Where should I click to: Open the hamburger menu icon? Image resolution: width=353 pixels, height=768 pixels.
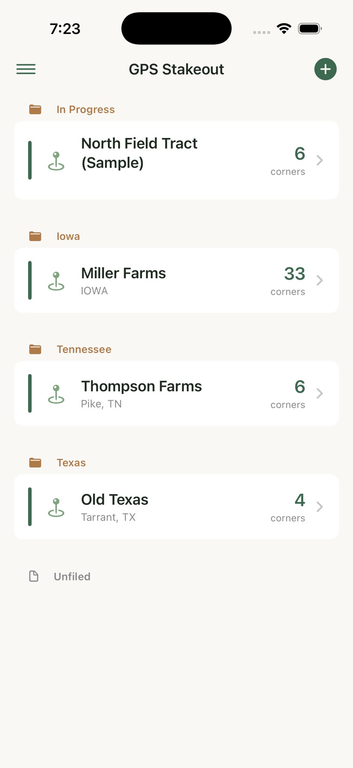click(26, 69)
